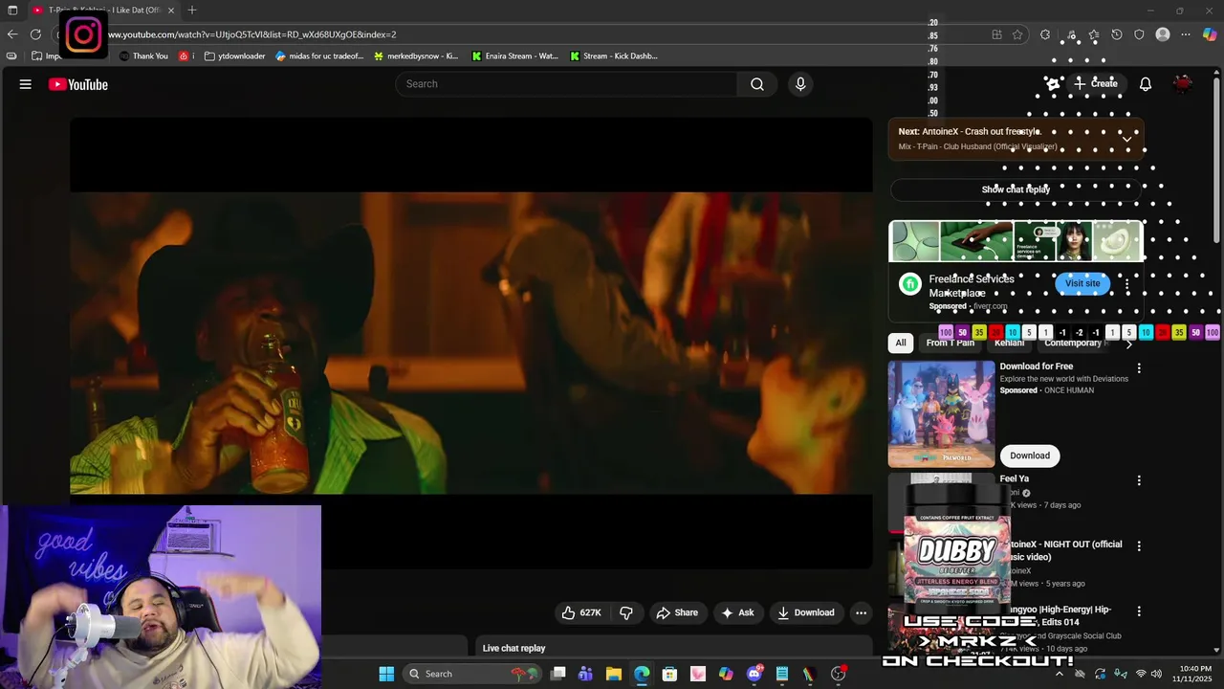Open options for NIGHT OUT video

[x=1138, y=545]
